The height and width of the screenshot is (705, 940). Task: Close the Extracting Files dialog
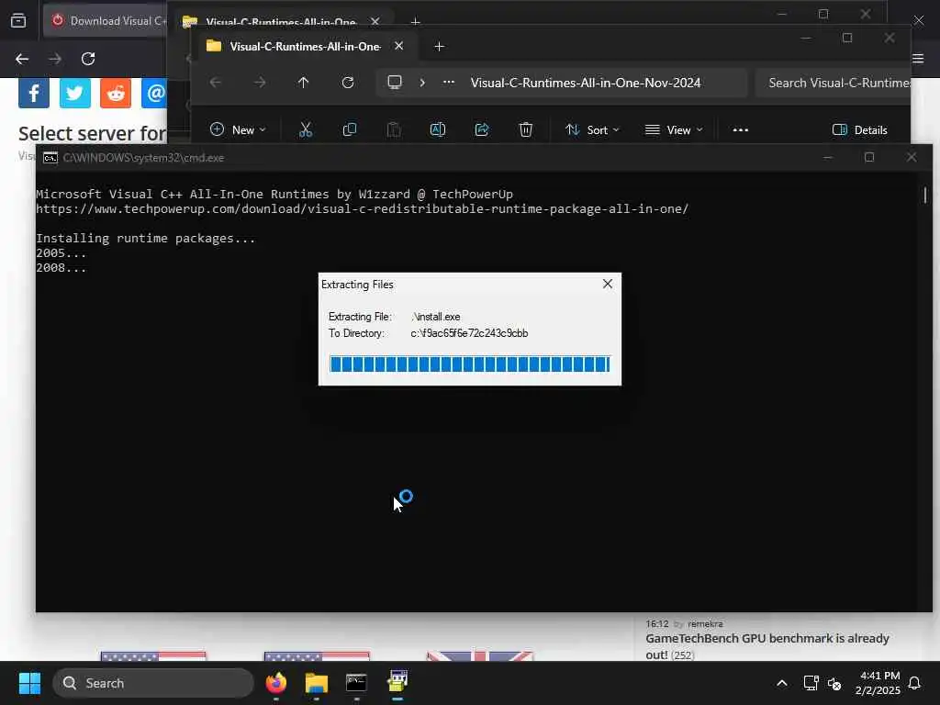click(608, 285)
